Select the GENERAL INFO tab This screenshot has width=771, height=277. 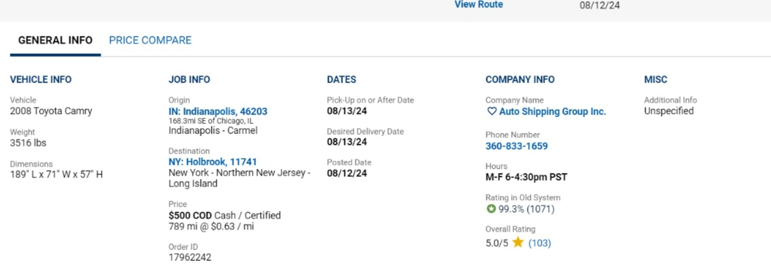55,41
